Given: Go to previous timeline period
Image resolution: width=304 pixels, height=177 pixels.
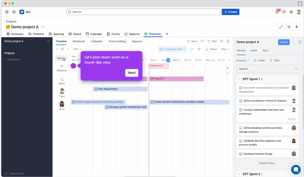Looking at the screenshot, I should 57,49.
